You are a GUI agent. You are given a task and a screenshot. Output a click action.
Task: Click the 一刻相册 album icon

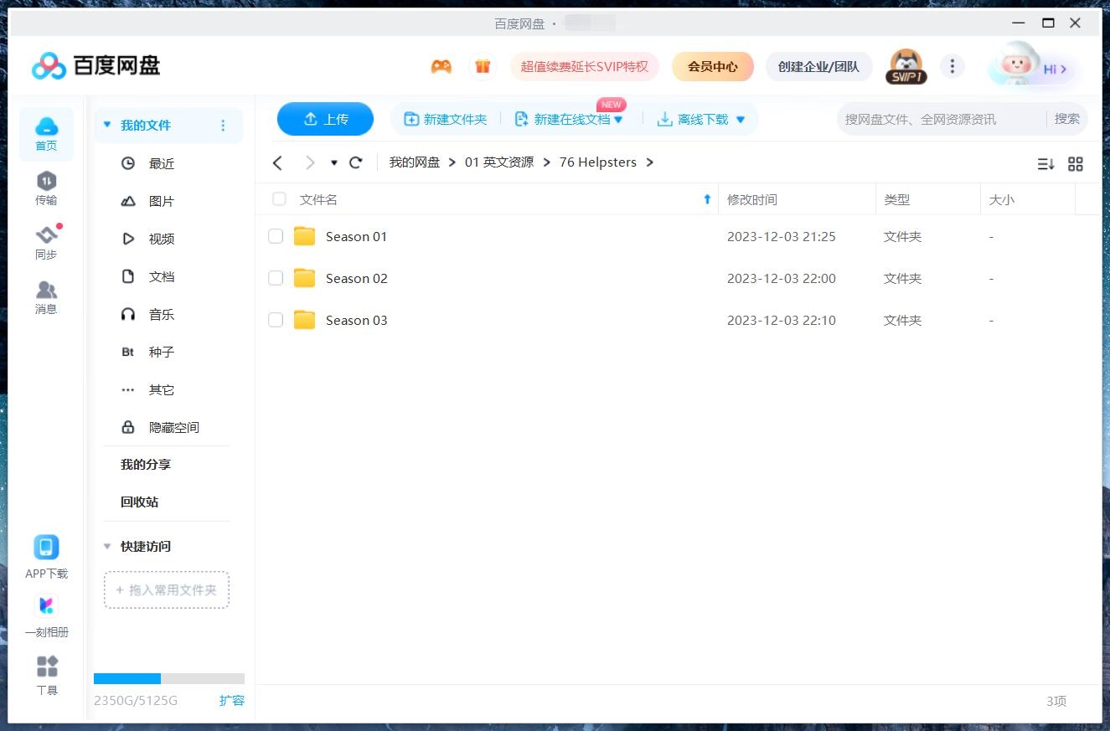pos(46,605)
